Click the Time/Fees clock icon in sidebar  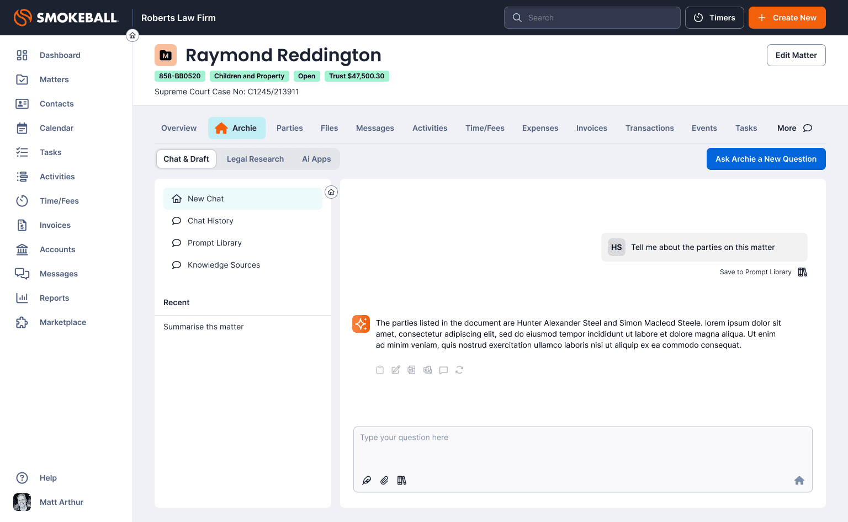22,201
